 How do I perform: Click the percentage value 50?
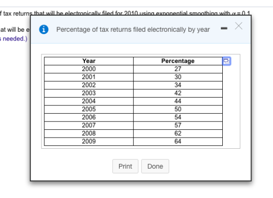click(178, 109)
